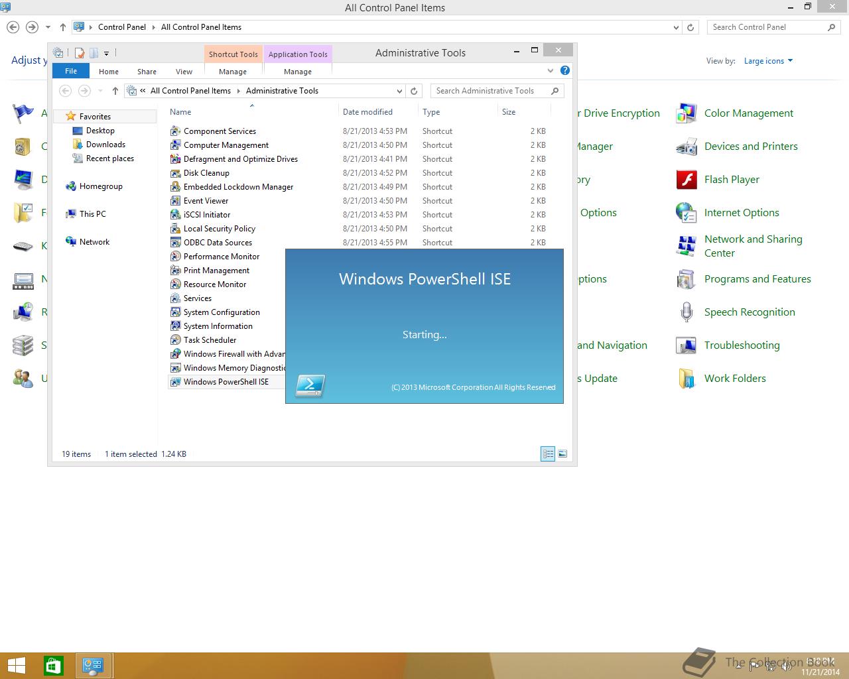This screenshot has height=679, width=849.
Task: Expand breadcrumb arrow after Control Panel
Action: click(153, 27)
